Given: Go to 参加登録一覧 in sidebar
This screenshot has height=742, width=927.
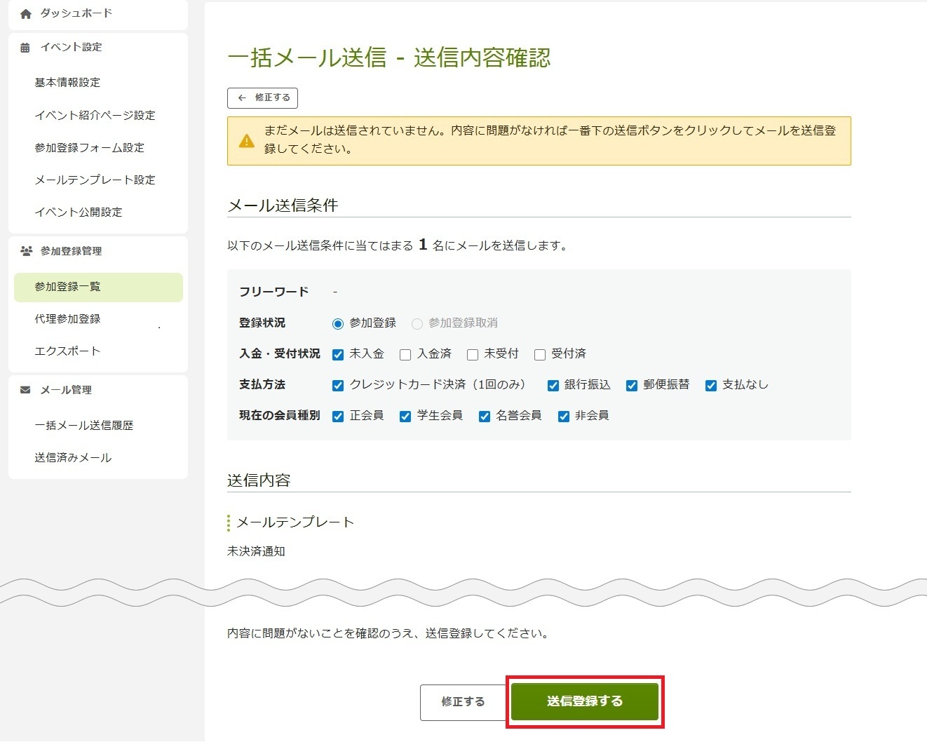Looking at the screenshot, I should click(x=67, y=287).
